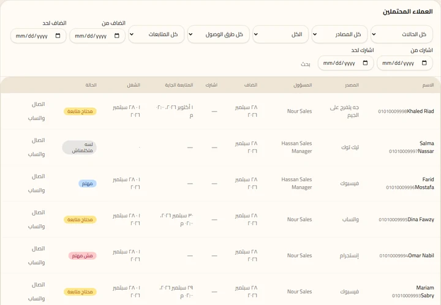Click 'محتاج متابعة' status badge for Dina Fawzy
This screenshot has width=441, height=305.
(x=80, y=219)
